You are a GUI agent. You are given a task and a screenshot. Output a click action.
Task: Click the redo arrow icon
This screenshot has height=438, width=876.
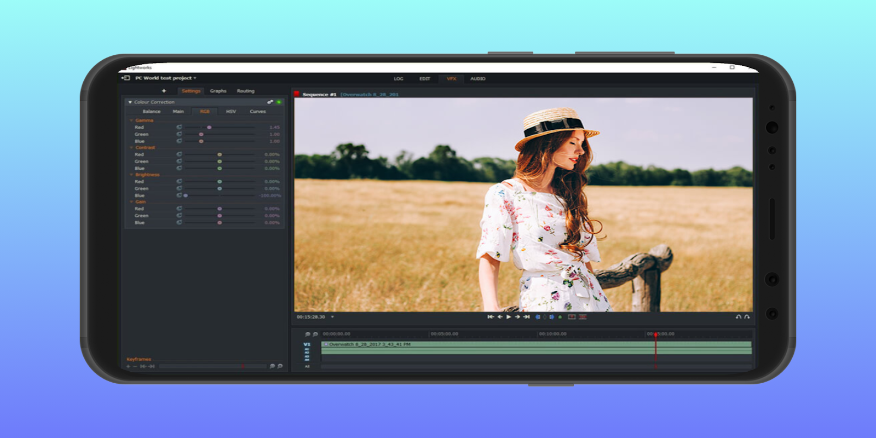tap(747, 317)
